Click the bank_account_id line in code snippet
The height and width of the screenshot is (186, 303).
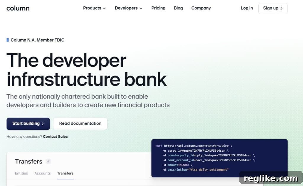209,160
